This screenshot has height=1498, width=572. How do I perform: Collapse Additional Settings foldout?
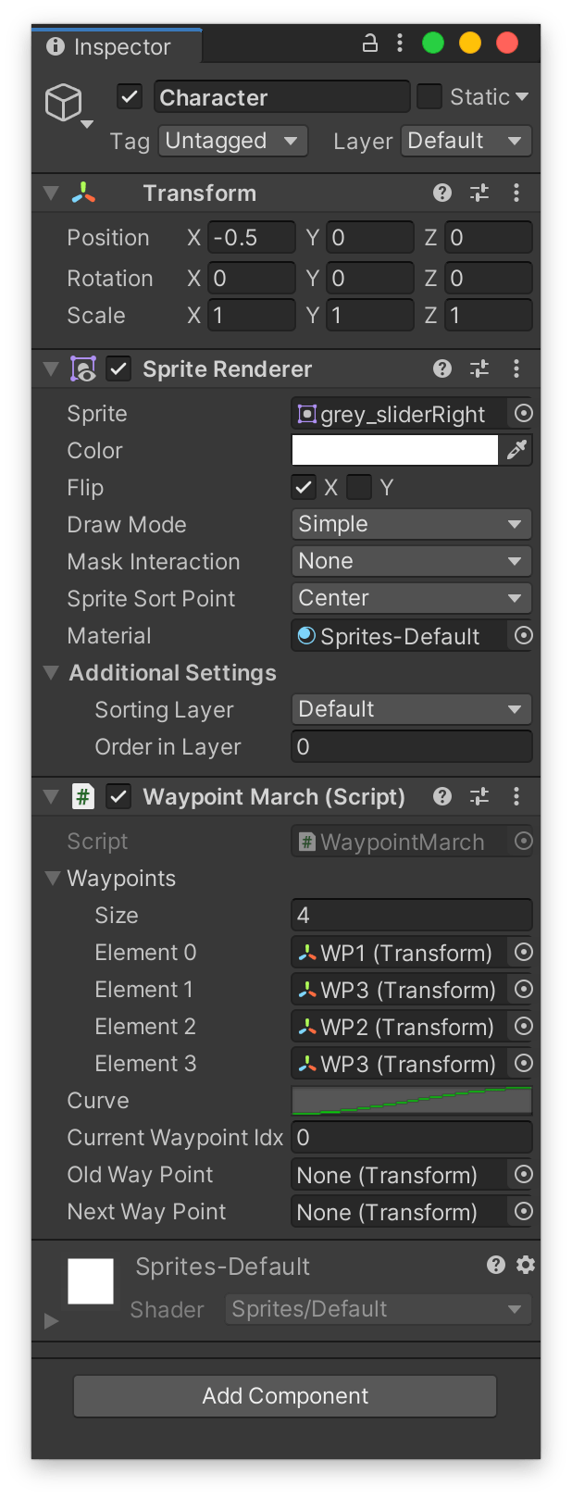[51, 672]
